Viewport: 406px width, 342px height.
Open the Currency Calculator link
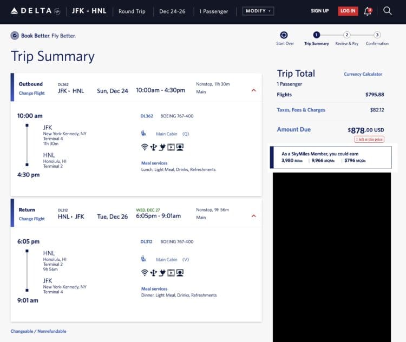(x=363, y=74)
